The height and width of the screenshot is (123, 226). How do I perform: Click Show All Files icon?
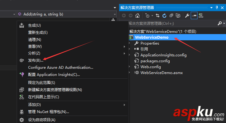click(x=178, y=15)
